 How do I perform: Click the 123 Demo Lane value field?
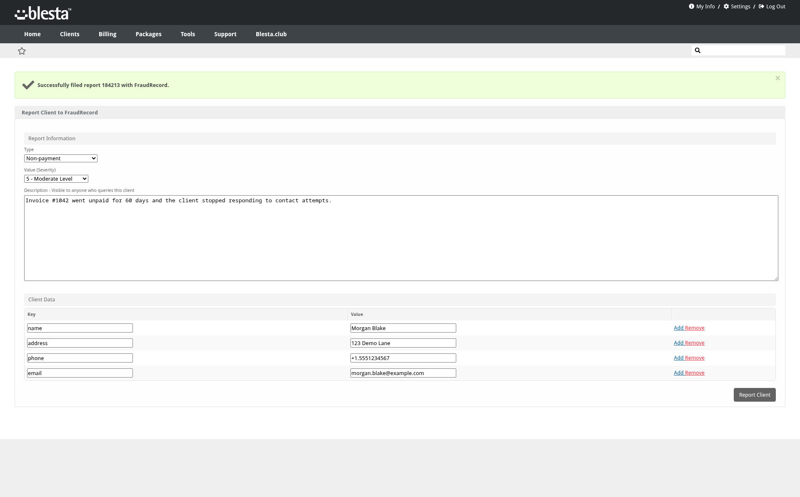click(x=403, y=343)
